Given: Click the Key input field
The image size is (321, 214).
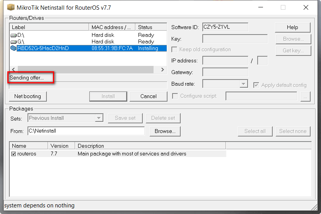Looking at the screenshot, I should pyautogui.click(x=235, y=39).
